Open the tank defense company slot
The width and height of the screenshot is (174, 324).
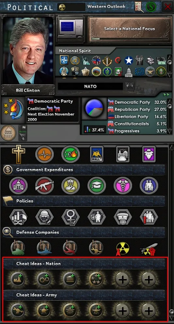point(18,248)
